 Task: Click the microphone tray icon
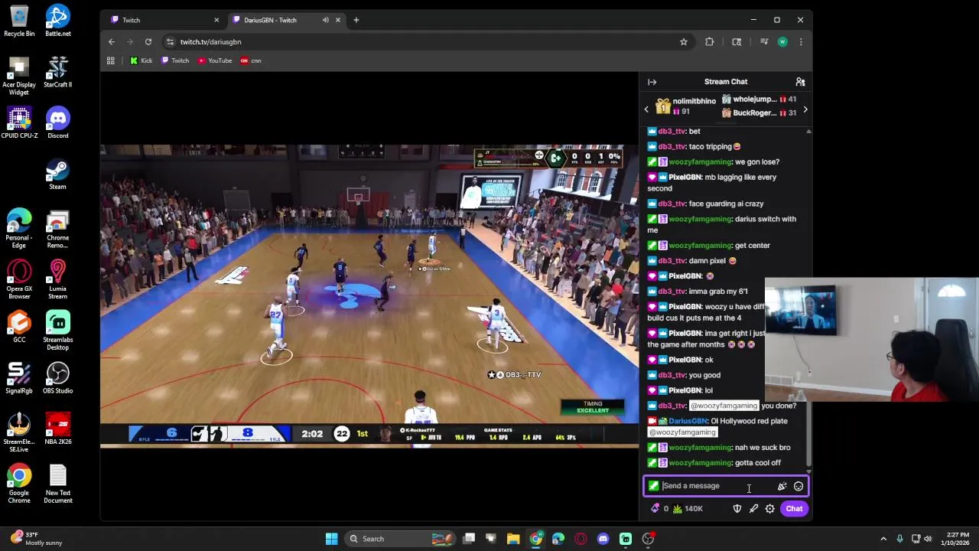(x=899, y=539)
